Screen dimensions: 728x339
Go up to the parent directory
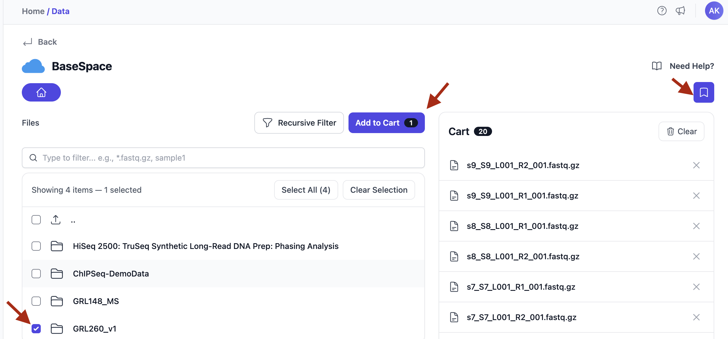(73, 220)
